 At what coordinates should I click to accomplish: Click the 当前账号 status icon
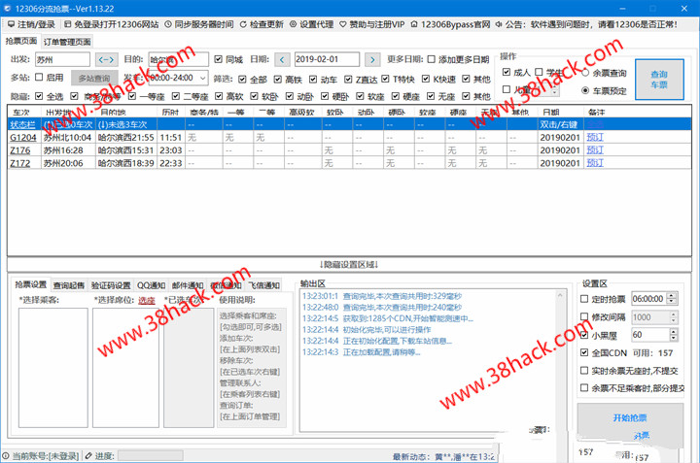tap(6, 455)
